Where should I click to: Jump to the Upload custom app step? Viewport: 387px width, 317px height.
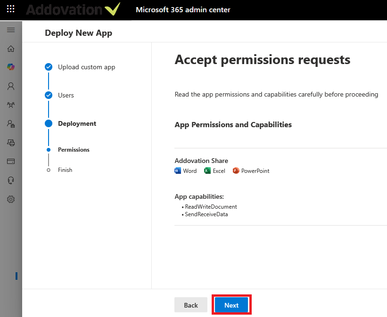click(x=86, y=67)
